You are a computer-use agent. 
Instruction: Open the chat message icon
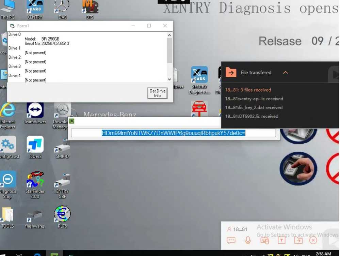[231, 240]
